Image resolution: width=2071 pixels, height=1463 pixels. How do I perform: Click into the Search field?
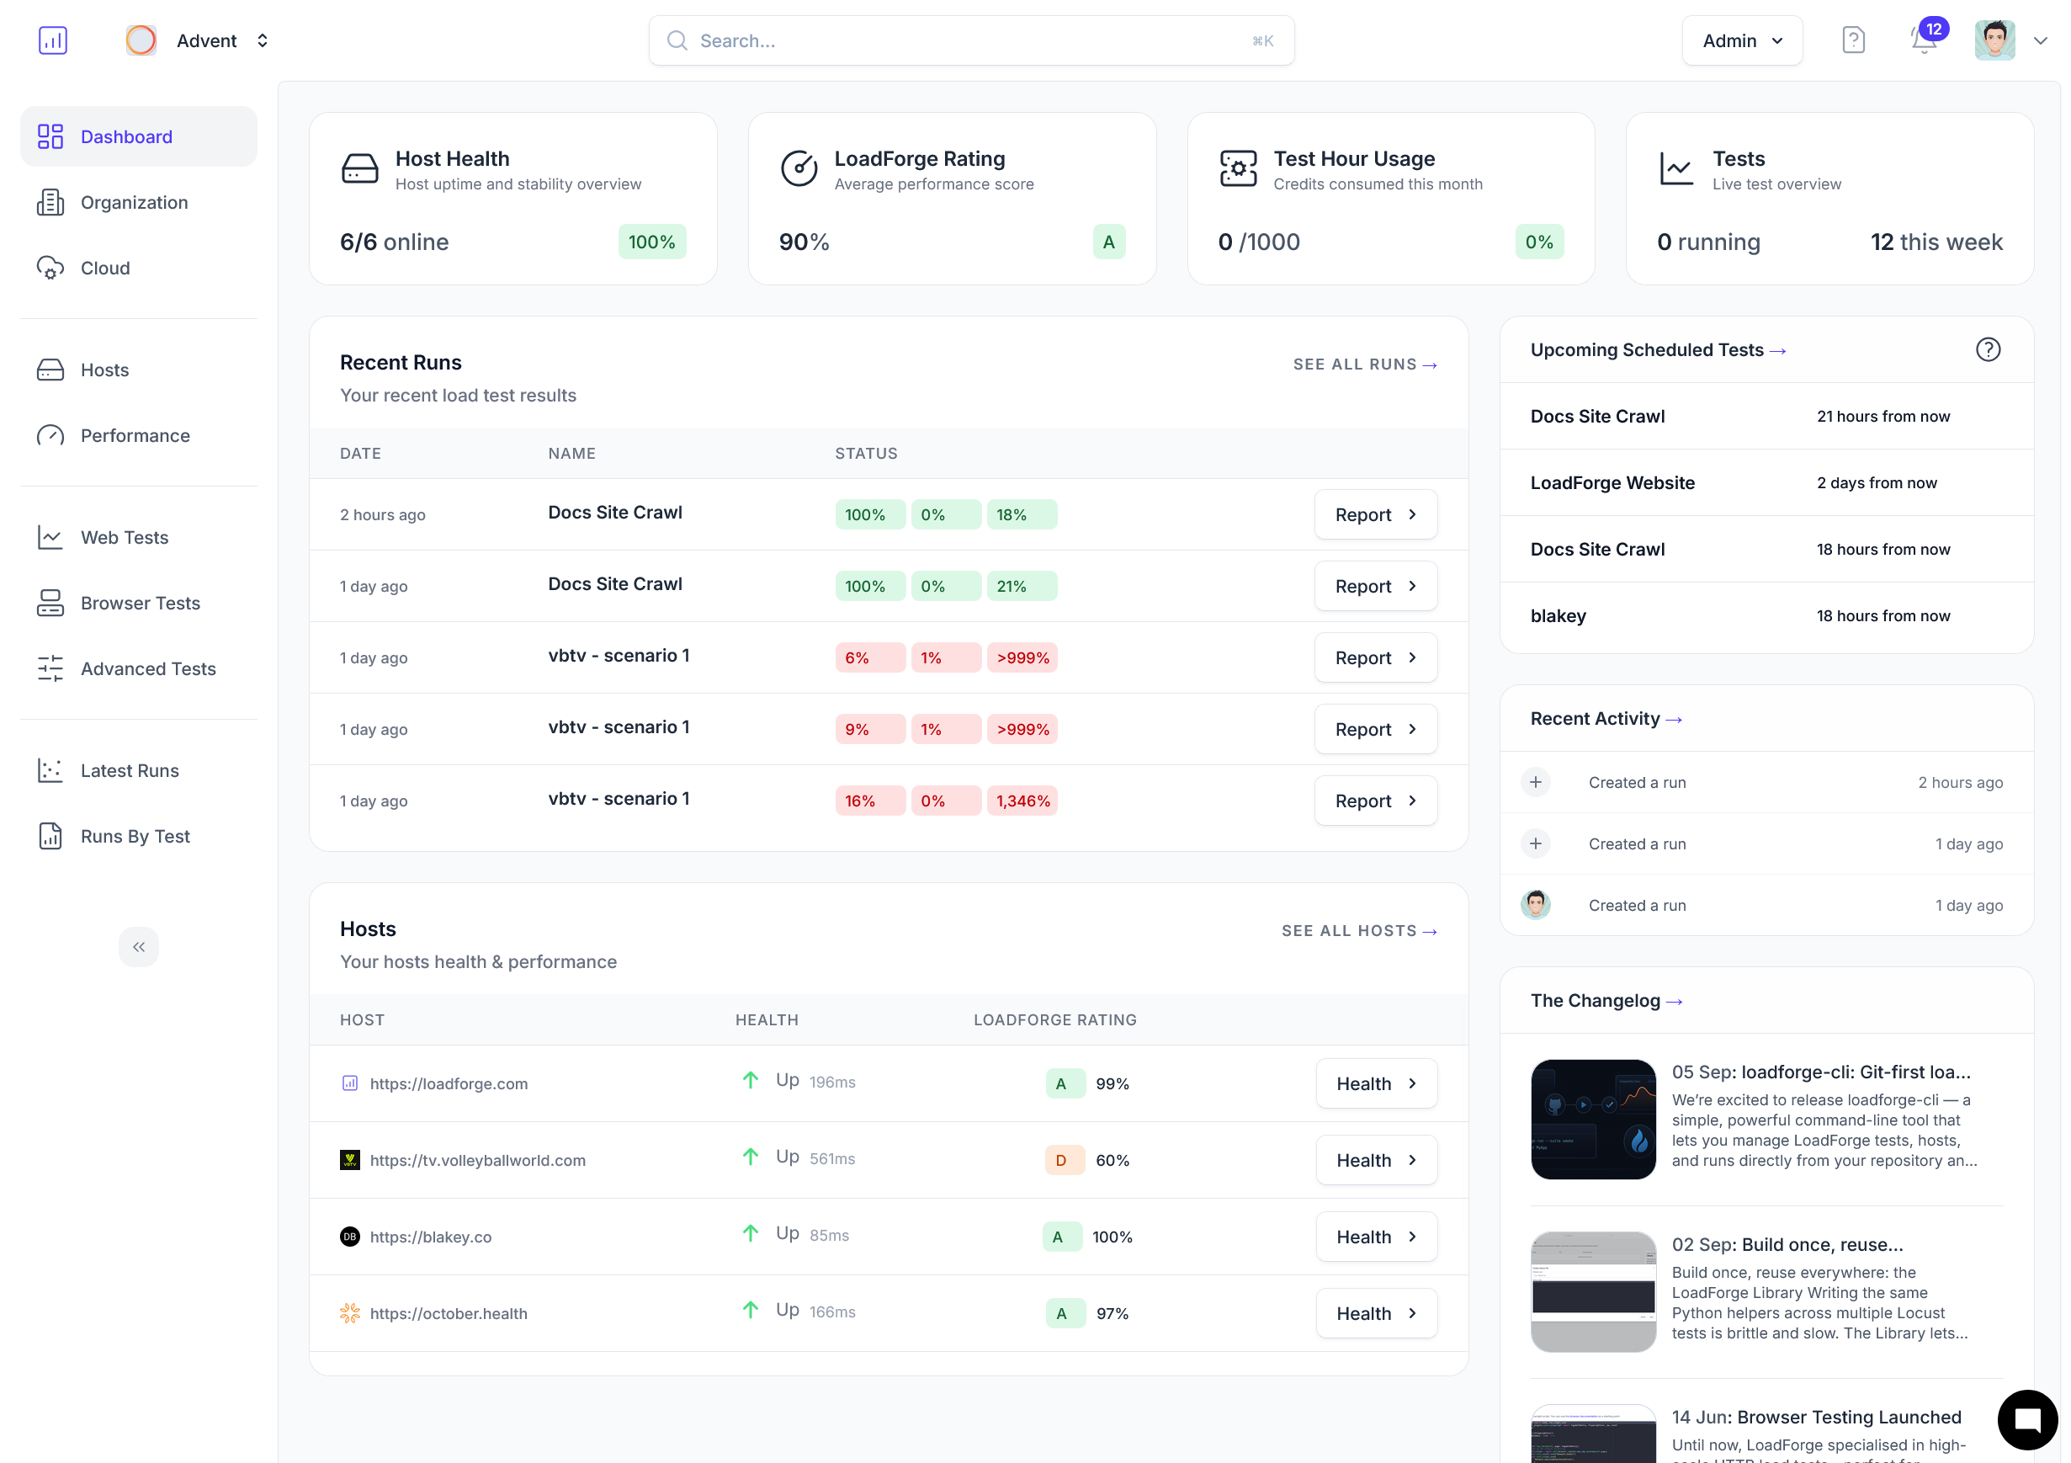(969, 40)
